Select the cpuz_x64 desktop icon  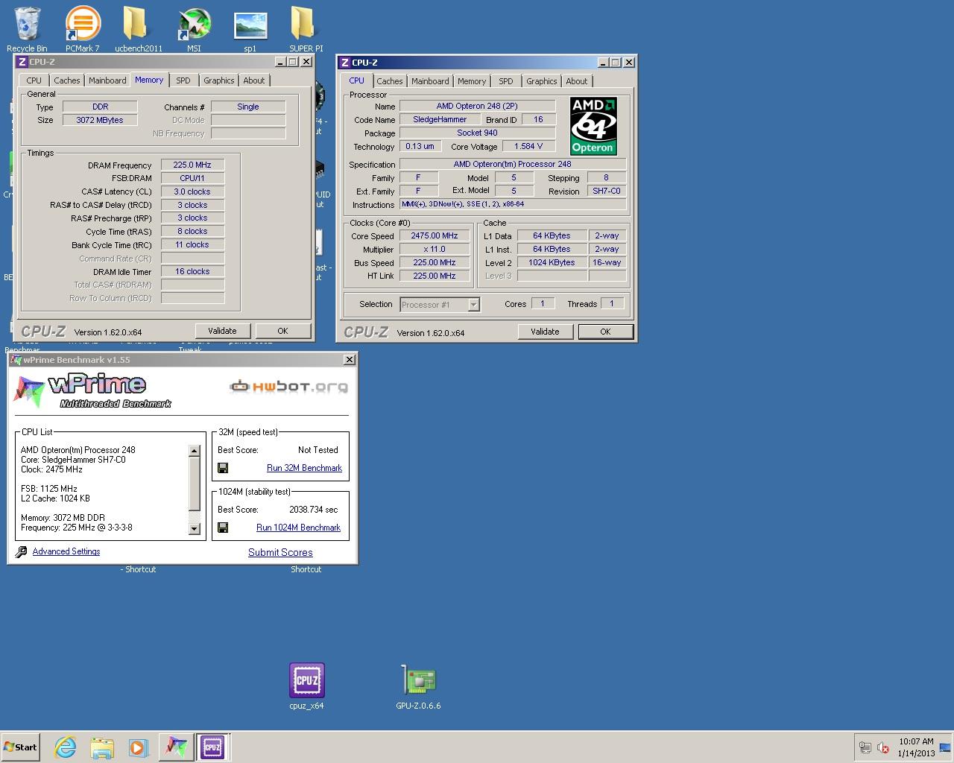(307, 686)
